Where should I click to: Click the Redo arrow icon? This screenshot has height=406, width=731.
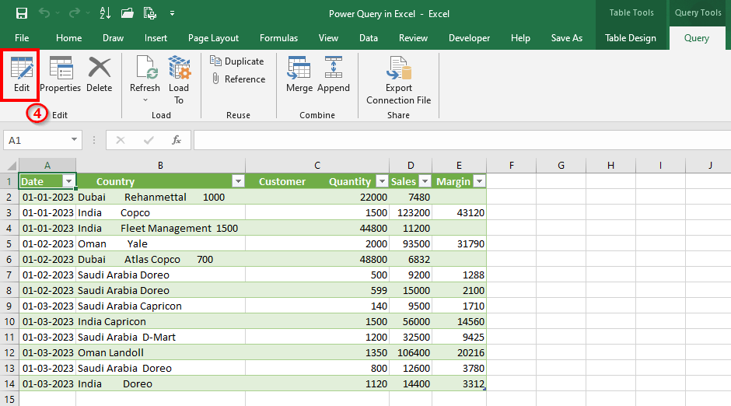pos(74,13)
